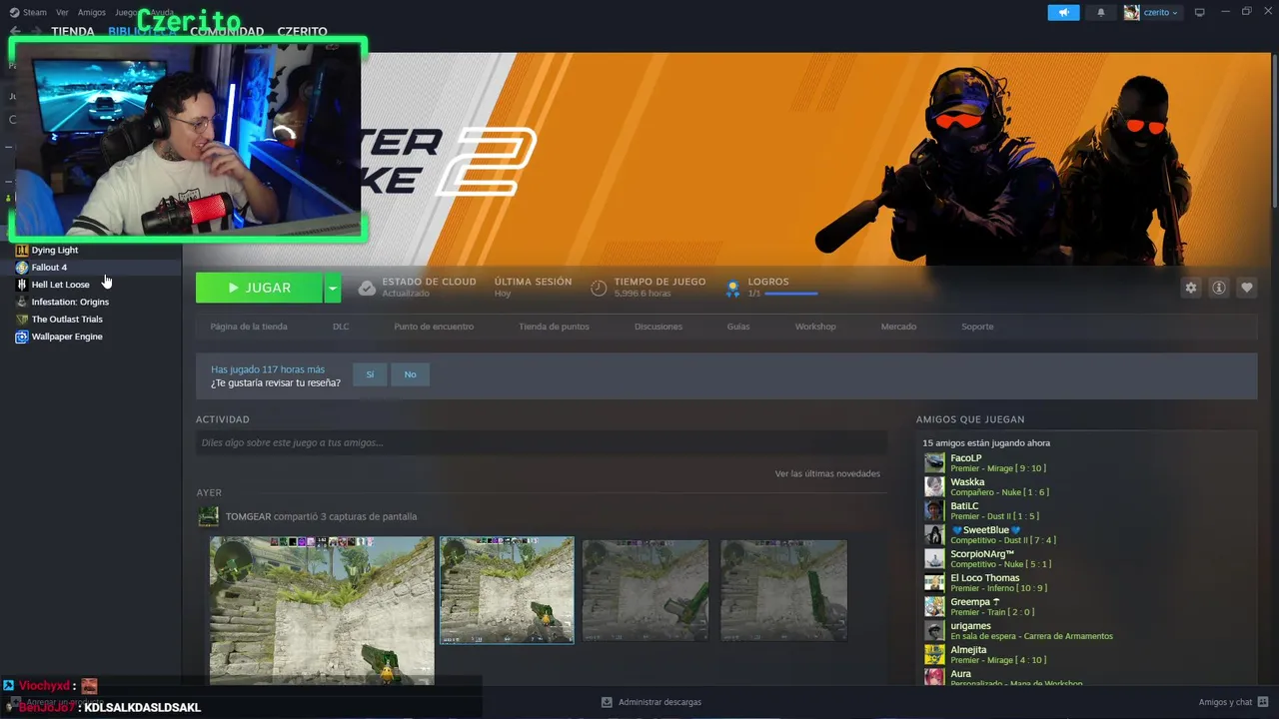The height and width of the screenshot is (719, 1279).
Task: Open the notifications bell
Action: [1101, 12]
